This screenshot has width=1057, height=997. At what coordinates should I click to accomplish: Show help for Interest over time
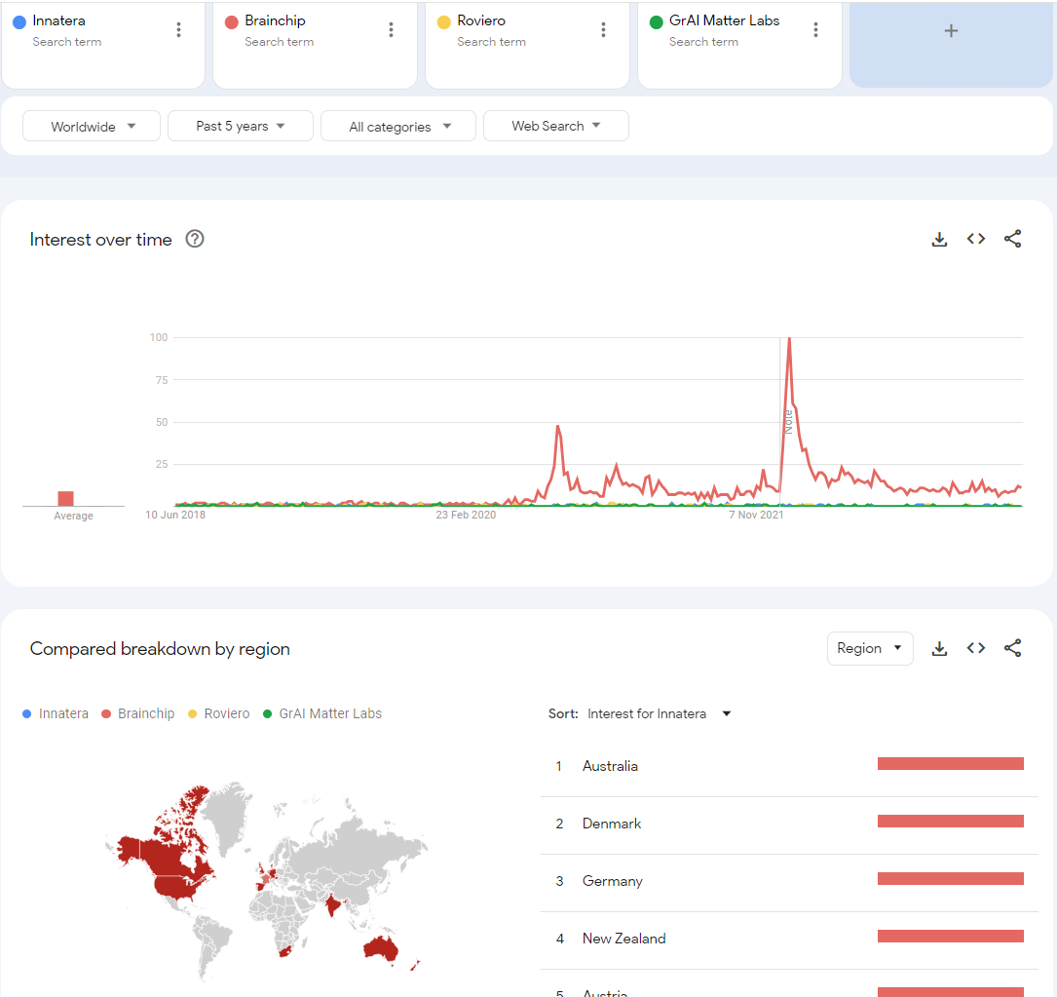195,239
